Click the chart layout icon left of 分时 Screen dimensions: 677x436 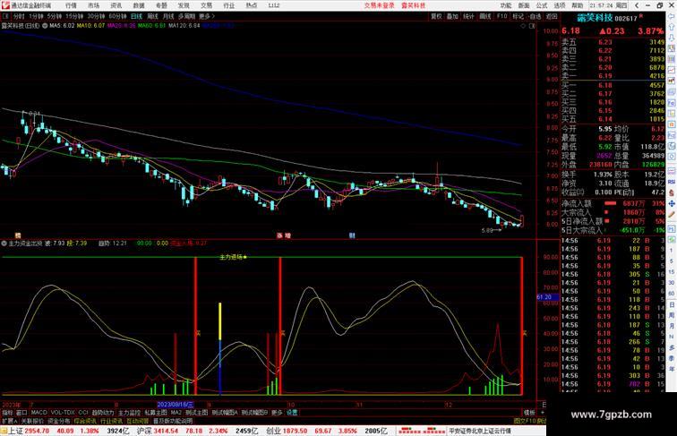pos(5,16)
